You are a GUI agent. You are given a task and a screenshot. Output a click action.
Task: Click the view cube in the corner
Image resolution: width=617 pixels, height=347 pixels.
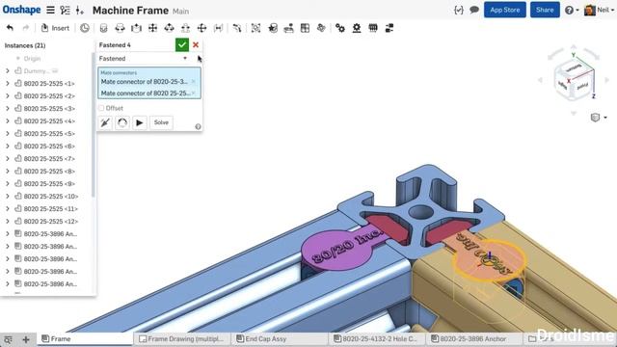(574, 80)
